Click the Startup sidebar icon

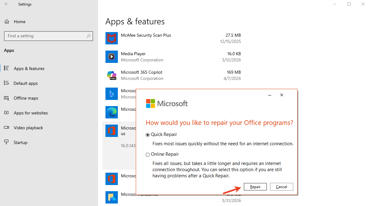6,142
